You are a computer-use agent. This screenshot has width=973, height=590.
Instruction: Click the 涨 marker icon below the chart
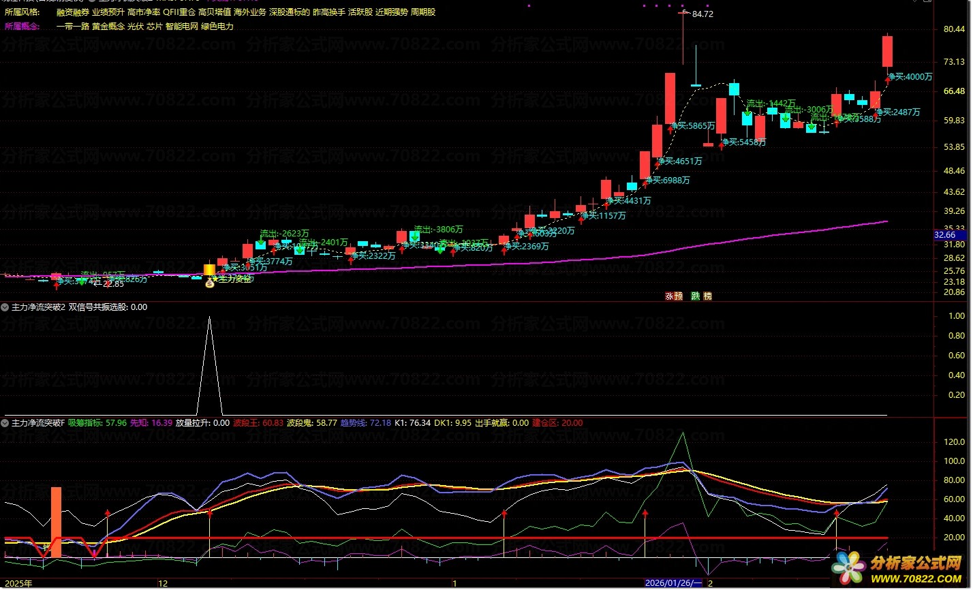click(669, 296)
